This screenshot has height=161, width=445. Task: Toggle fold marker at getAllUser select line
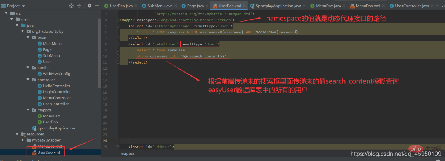pos(118,44)
